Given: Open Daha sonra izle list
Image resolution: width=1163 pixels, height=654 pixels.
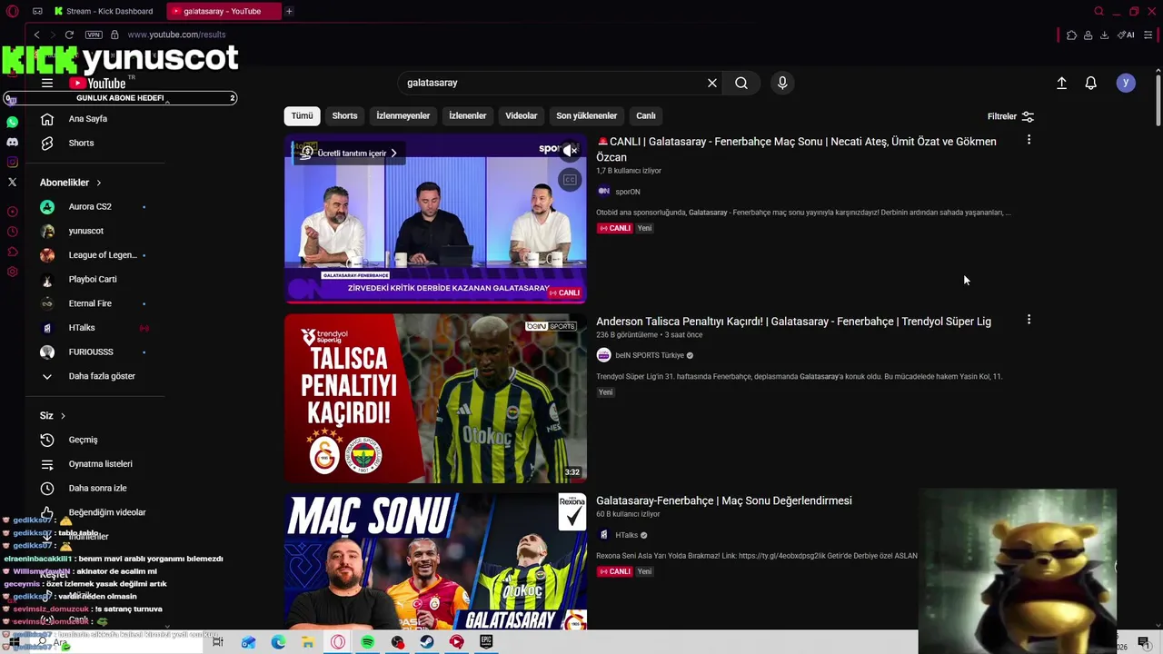Looking at the screenshot, I should 97,488.
